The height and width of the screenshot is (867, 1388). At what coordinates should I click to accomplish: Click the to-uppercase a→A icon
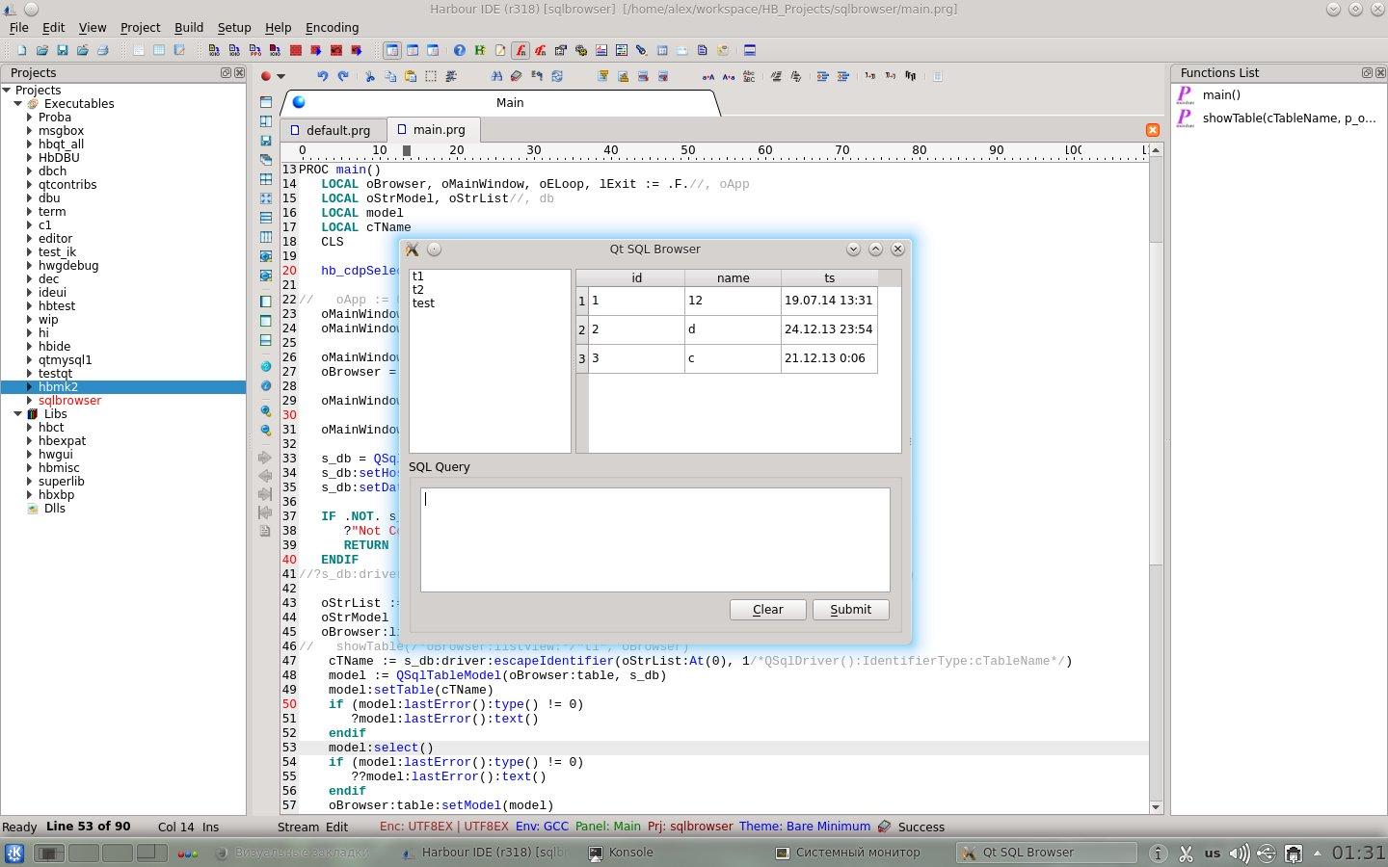(708, 76)
